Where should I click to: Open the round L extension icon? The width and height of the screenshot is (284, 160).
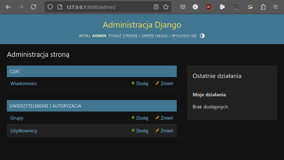(195, 7)
